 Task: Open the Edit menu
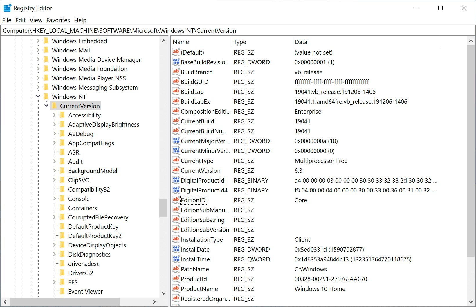[20, 20]
